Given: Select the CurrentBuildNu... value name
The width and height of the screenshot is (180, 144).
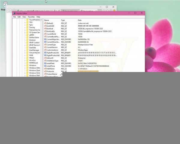Looking at the screenshot, I should [53, 37].
